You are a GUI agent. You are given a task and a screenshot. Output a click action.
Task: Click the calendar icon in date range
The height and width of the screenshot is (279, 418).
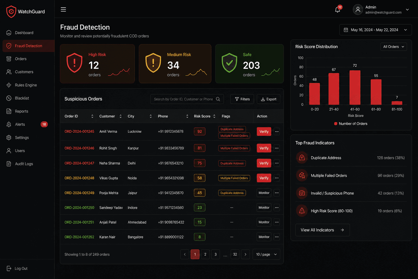click(x=346, y=30)
